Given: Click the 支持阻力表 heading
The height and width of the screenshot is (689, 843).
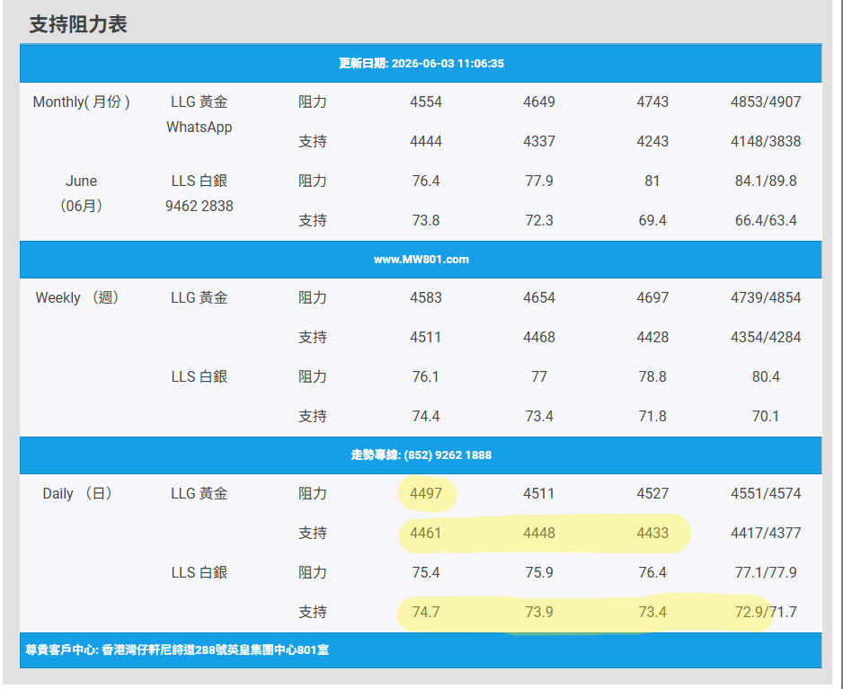Looking at the screenshot, I should (78, 25).
